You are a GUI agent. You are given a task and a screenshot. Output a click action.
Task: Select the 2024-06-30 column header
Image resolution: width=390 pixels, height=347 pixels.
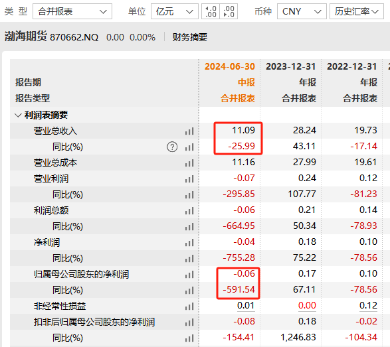[230, 66]
